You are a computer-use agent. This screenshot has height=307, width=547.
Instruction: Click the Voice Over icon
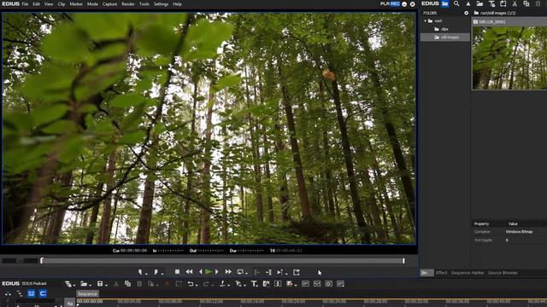(266, 284)
